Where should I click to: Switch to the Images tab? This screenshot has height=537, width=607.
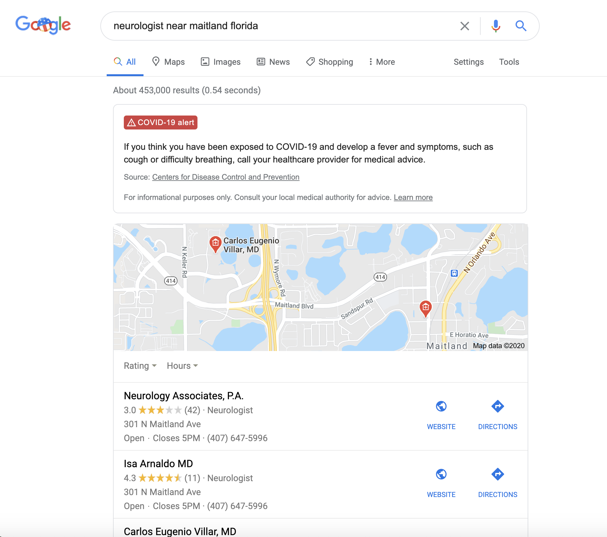click(221, 62)
